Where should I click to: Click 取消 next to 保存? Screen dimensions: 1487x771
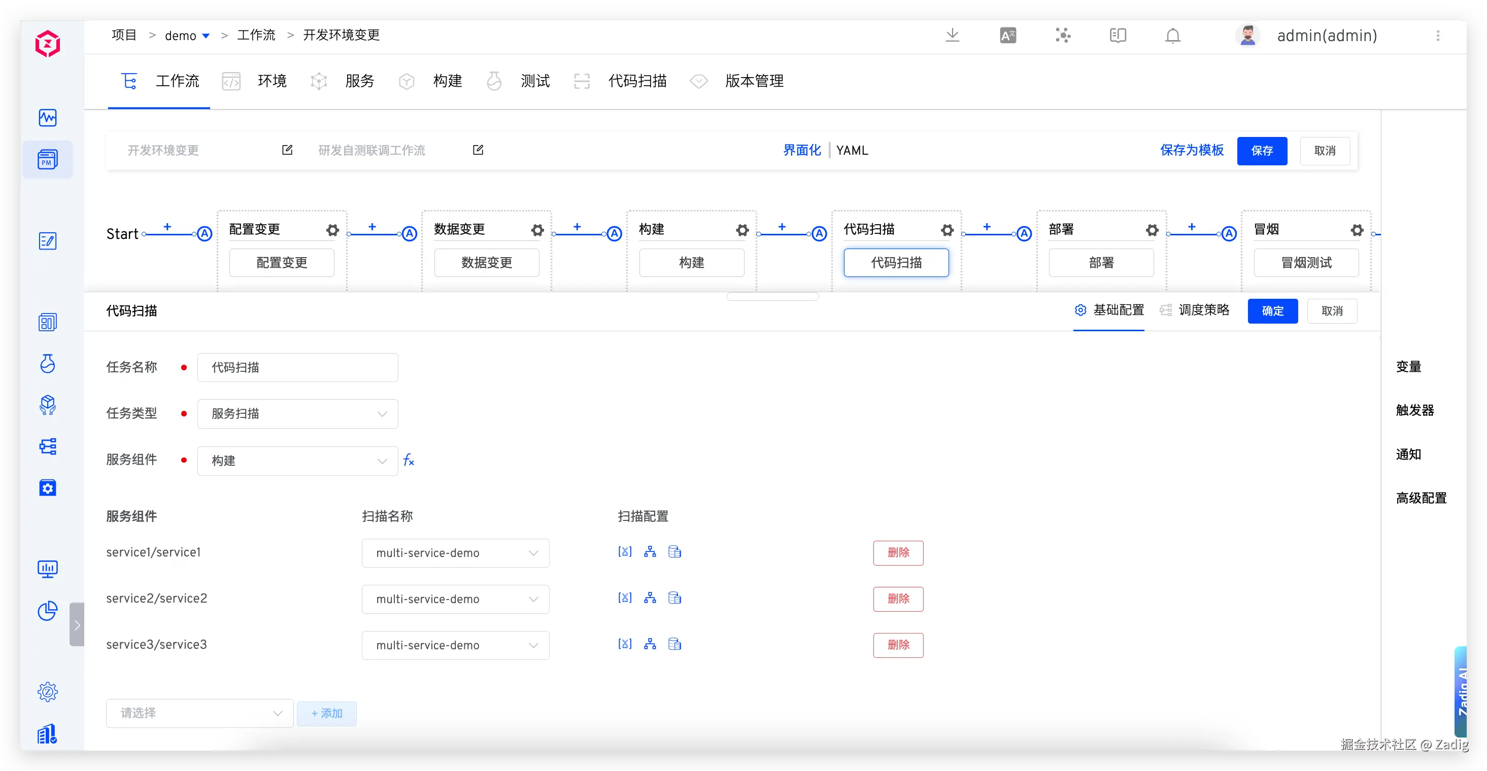1325,151
